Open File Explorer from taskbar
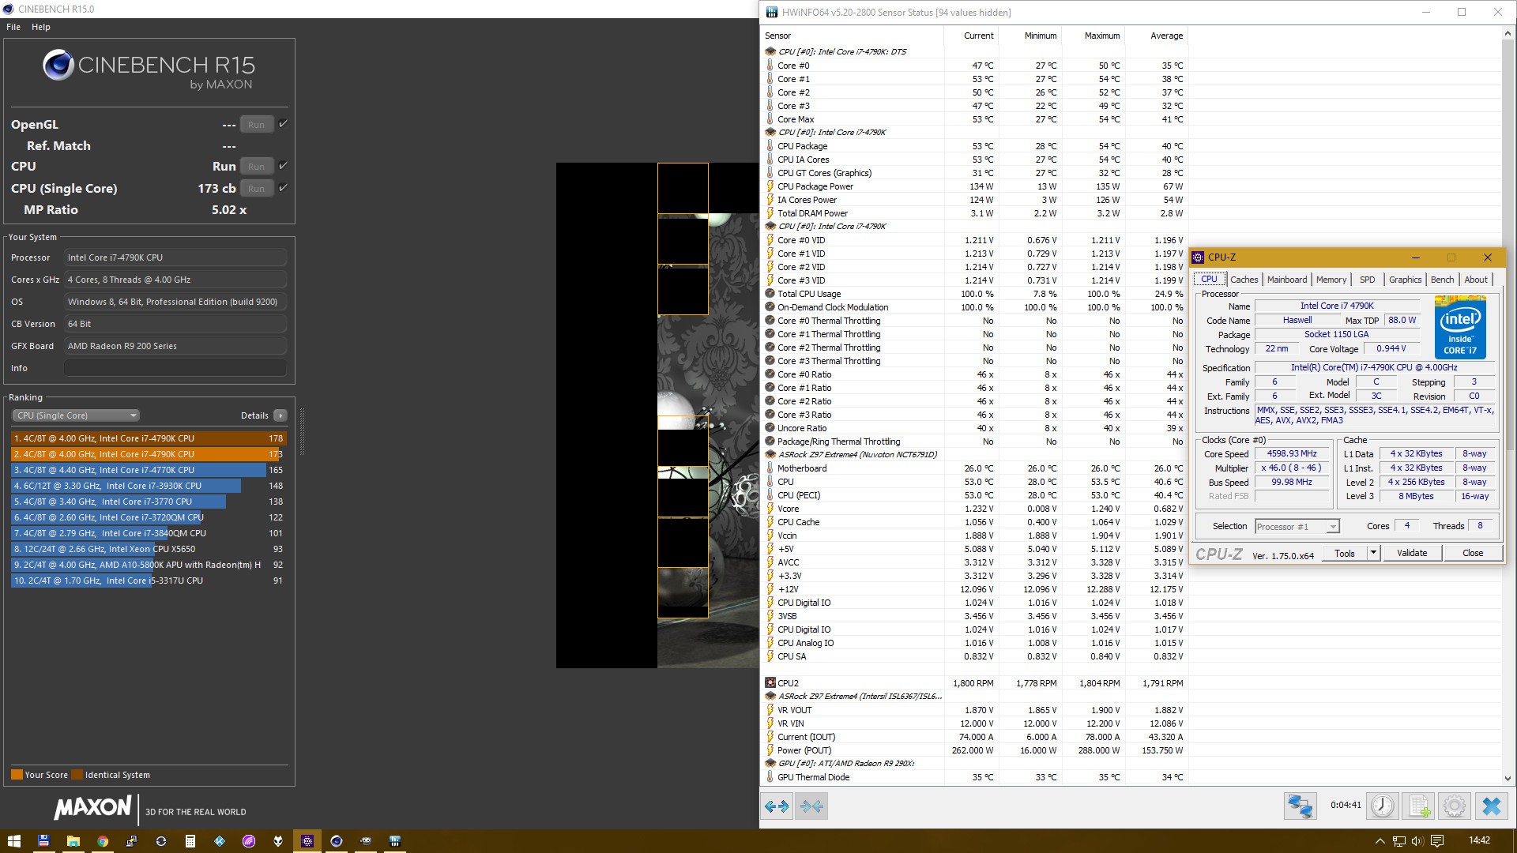The height and width of the screenshot is (853, 1517). (73, 841)
